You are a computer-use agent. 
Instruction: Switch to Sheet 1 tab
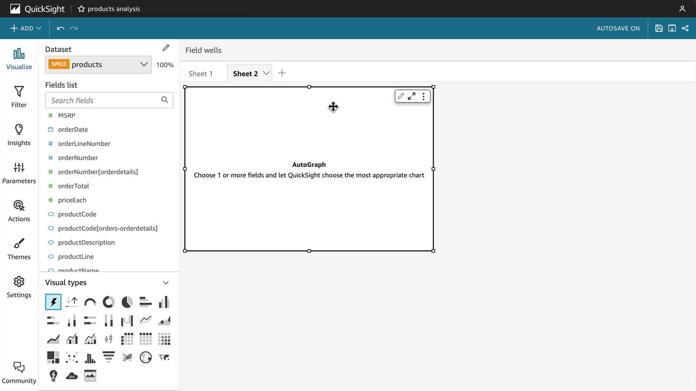(200, 73)
